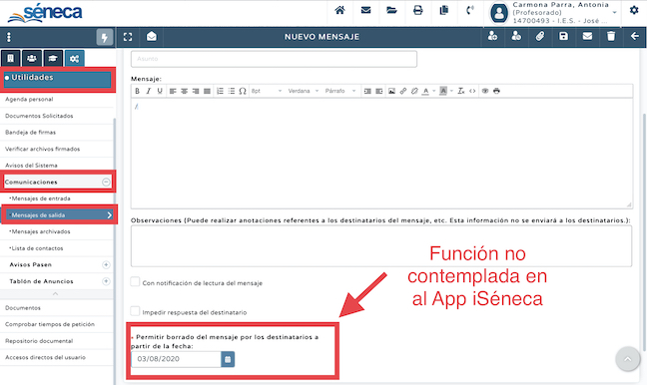The width and height of the screenshot is (647, 385).
Task: Insert an image in the editor
Action: [x=391, y=91]
